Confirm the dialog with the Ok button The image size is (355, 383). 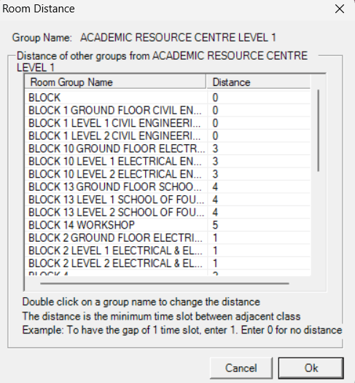[311, 368]
